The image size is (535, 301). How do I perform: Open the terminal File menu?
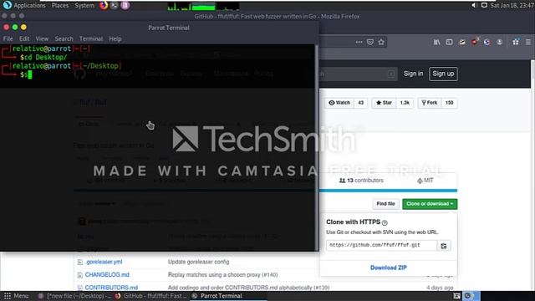[8, 38]
